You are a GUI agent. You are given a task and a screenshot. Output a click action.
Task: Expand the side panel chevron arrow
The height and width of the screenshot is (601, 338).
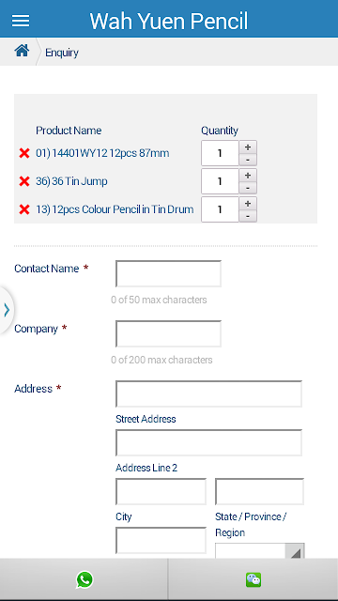[7, 310]
